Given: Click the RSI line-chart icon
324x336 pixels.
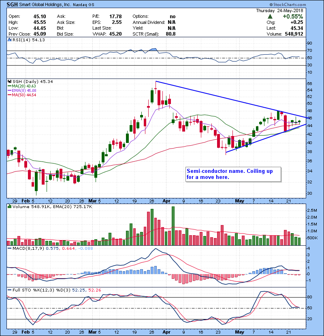Looking at the screenshot, I should pos(9,40).
